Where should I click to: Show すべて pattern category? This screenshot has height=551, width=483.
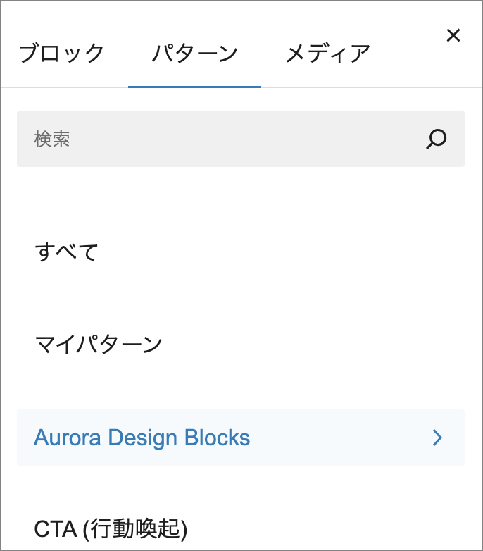coord(67,252)
